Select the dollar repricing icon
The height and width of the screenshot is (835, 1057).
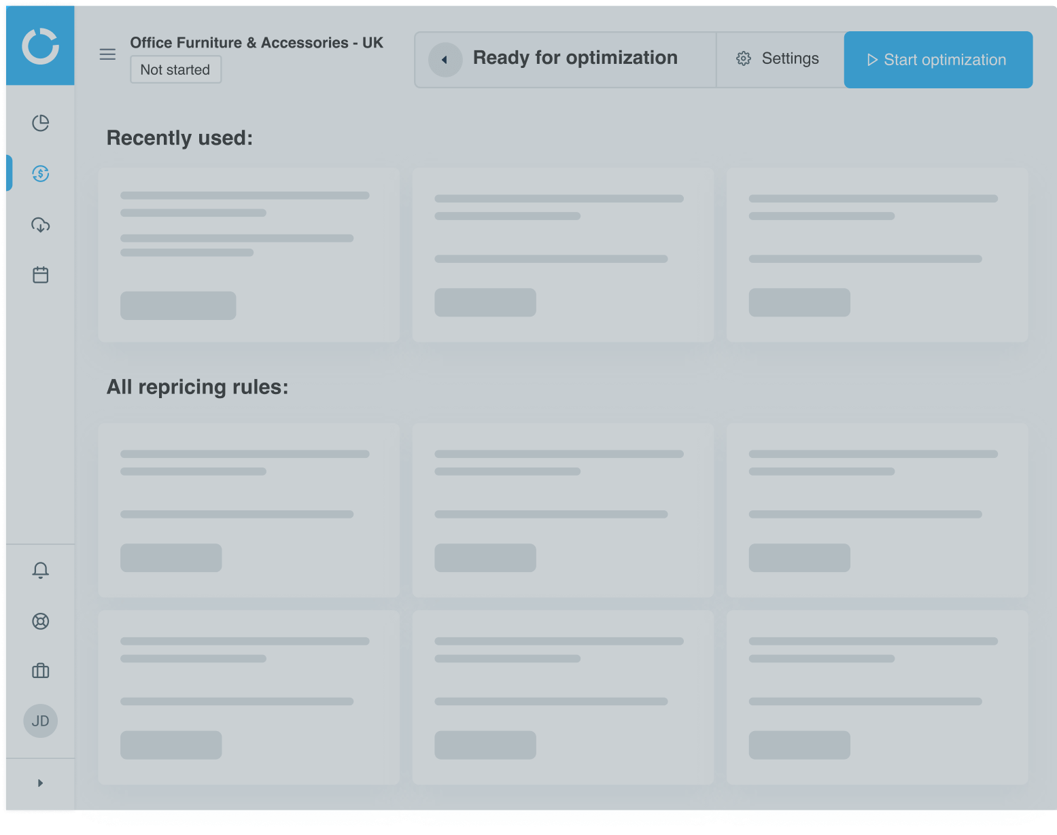click(x=41, y=173)
